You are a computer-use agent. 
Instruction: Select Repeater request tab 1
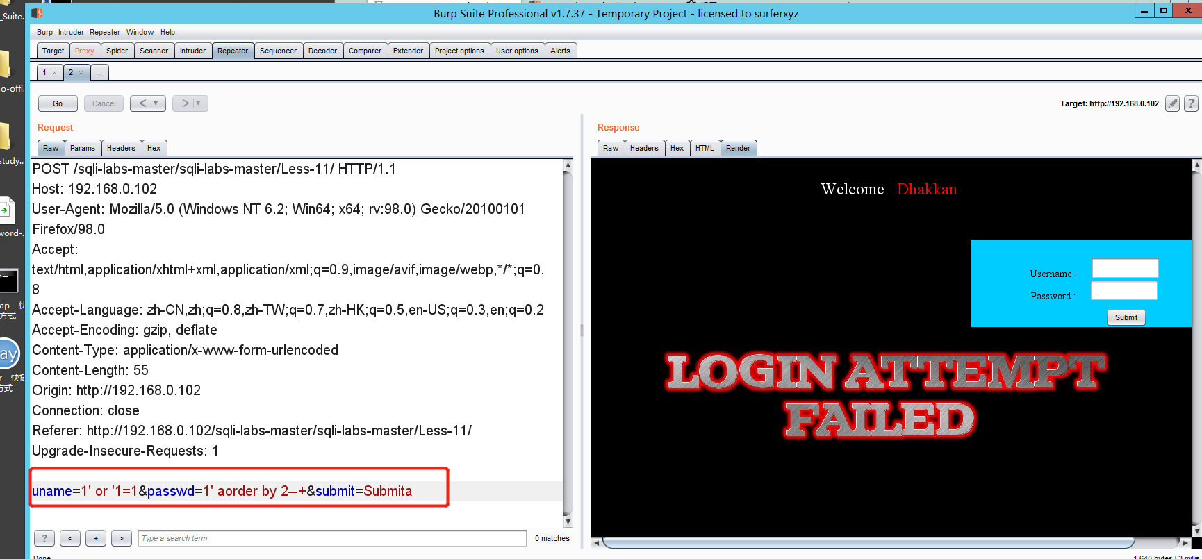(44, 72)
